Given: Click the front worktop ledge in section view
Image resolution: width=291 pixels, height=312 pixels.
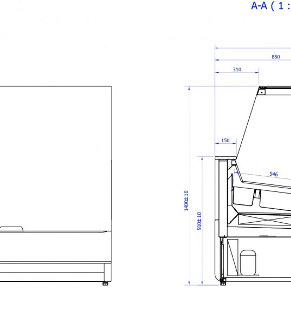Looking at the screenshot, I should pyautogui.click(x=226, y=158).
